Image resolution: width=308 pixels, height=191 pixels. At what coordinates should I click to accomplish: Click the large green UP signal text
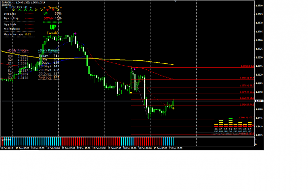[53, 27]
